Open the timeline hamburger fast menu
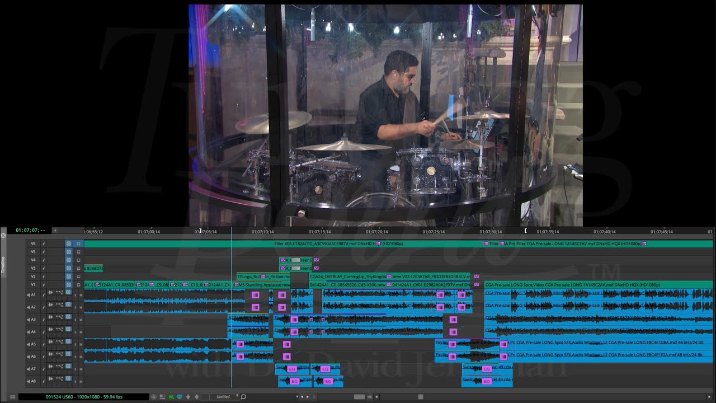Screen dimensions: 716x403 pos(12,397)
